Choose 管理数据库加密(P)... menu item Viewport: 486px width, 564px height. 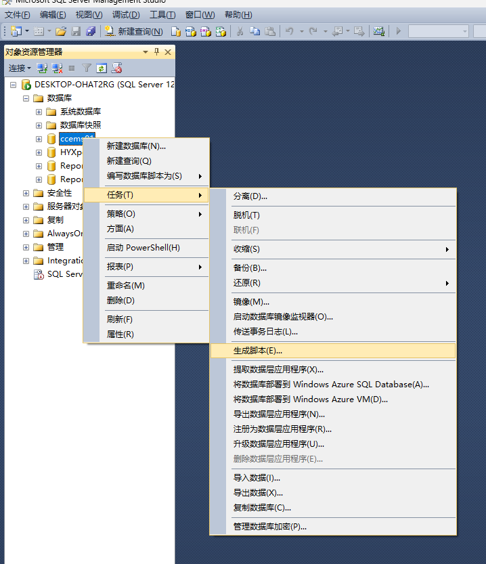(333, 527)
